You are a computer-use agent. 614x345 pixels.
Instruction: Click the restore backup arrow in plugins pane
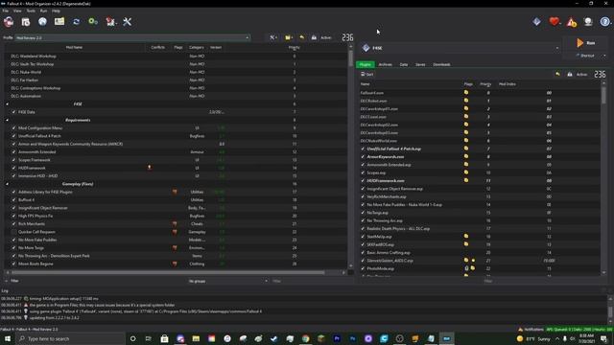(558, 75)
